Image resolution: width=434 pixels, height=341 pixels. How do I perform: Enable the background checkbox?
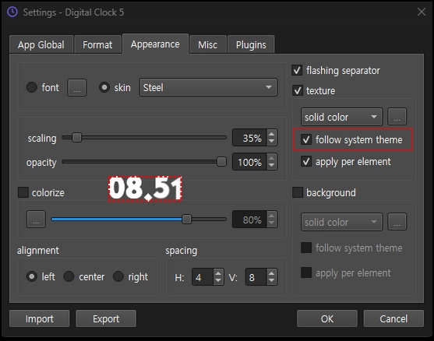point(298,192)
